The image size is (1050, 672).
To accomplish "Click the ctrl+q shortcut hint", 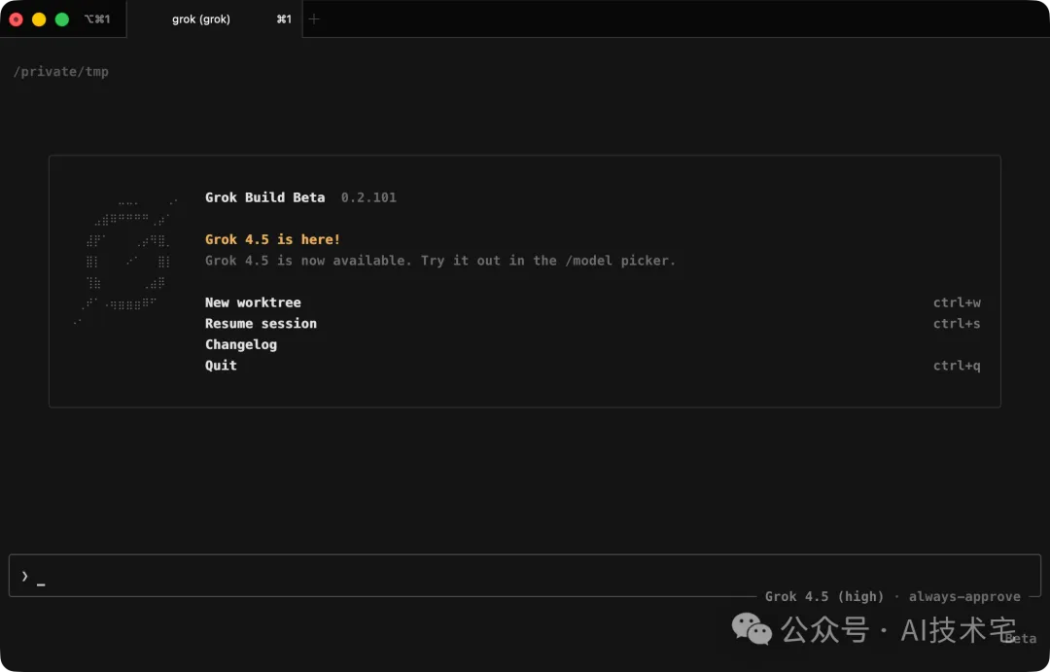I will click(x=957, y=366).
